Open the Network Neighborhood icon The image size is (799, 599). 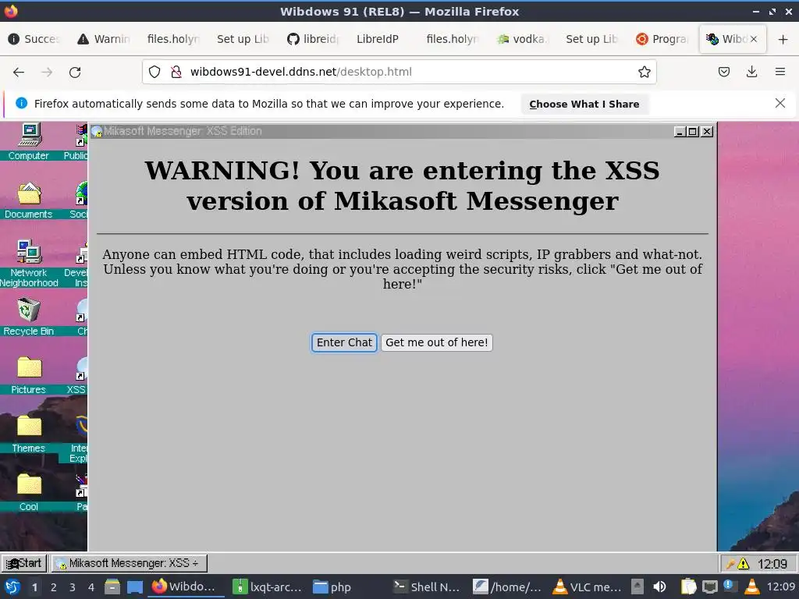[x=29, y=264]
